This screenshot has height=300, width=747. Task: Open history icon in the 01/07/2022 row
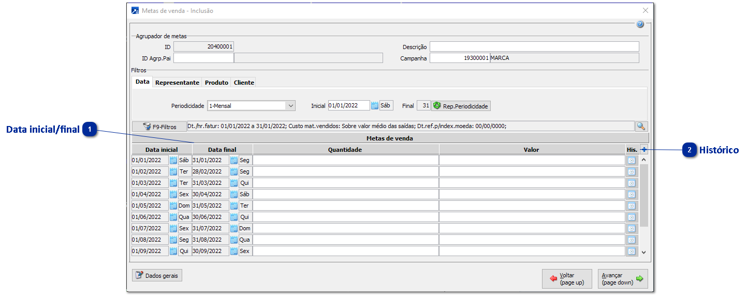tap(632, 229)
